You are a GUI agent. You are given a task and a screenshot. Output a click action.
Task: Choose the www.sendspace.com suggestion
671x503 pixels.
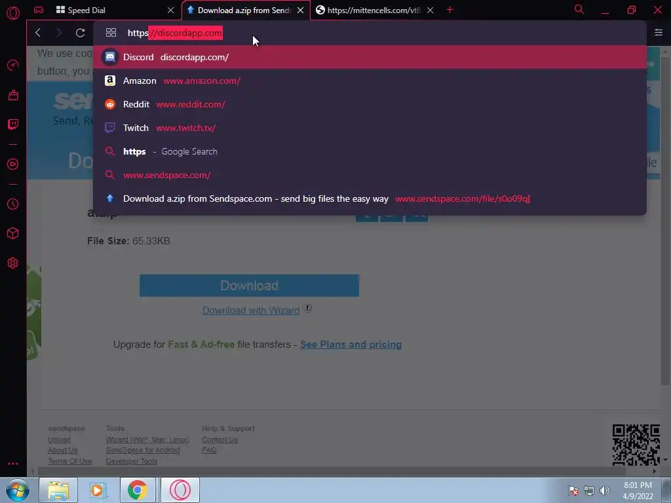370,175
